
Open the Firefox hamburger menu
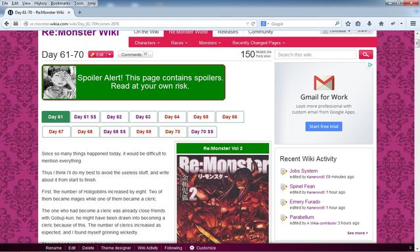tap(413, 24)
